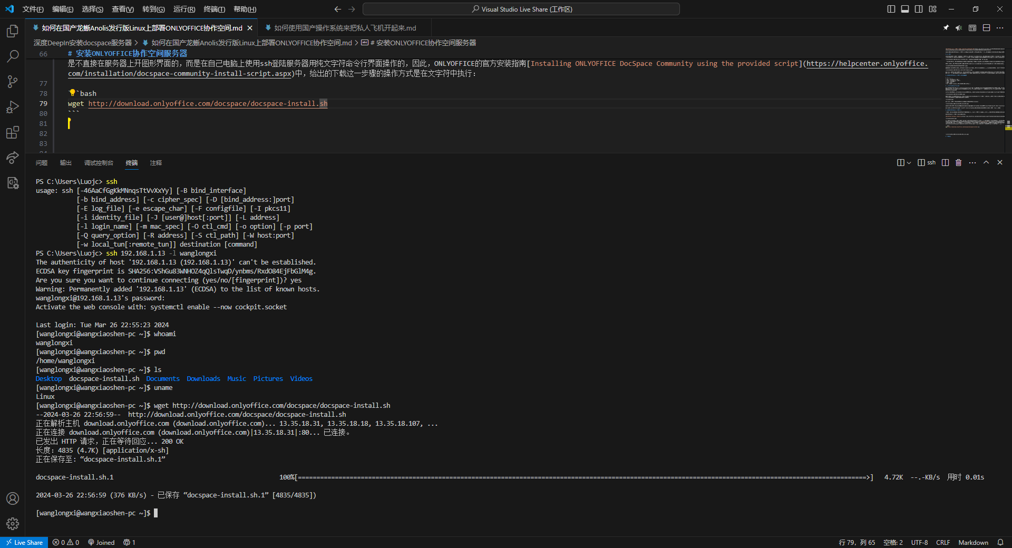Click the Live Share status bar button
The image size is (1012, 548).
click(24, 543)
